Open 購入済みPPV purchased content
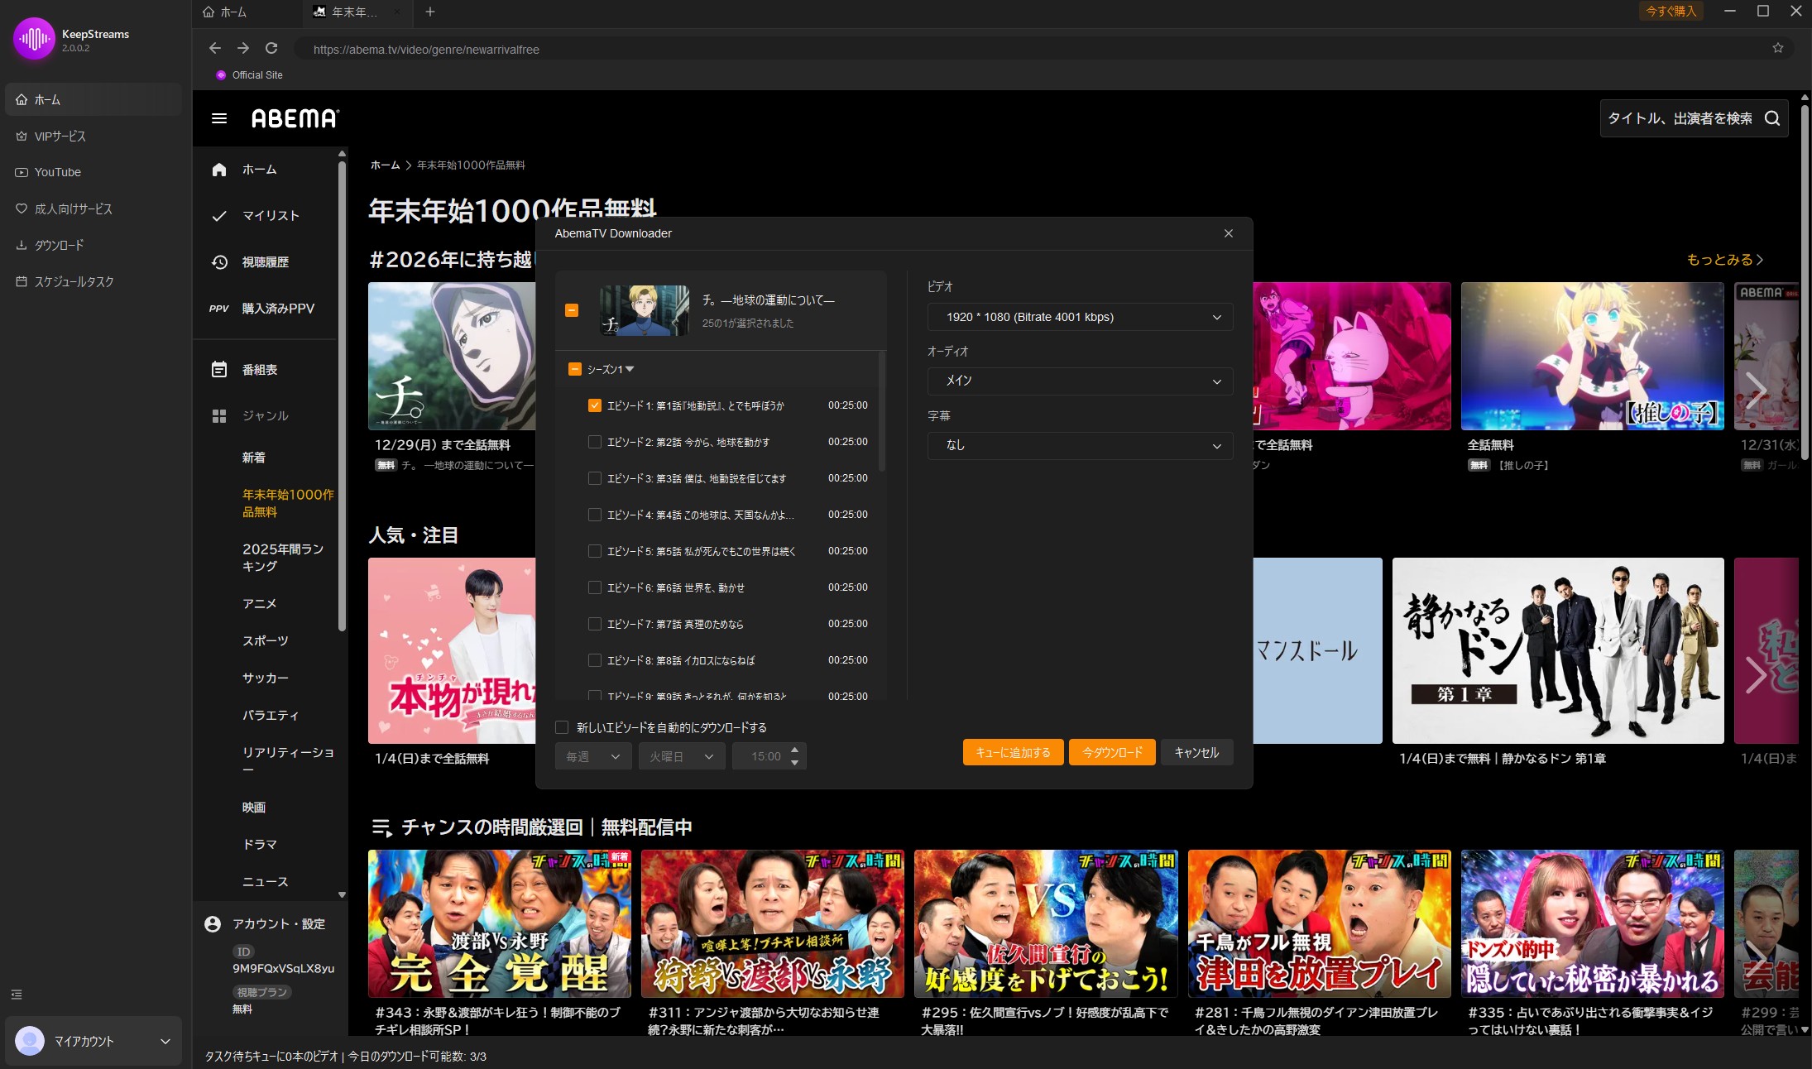Screen dimensions: 1812x1069 coord(278,308)
